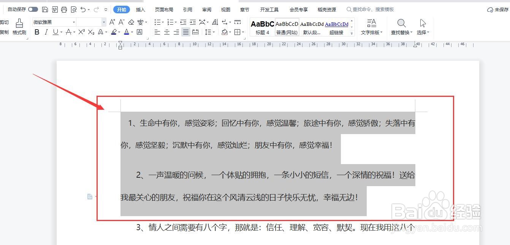This screenshot has height=245, width=510.
Task: Click the text effects outlined A icon
Action: pyautogui.click(x=101, y=32)
